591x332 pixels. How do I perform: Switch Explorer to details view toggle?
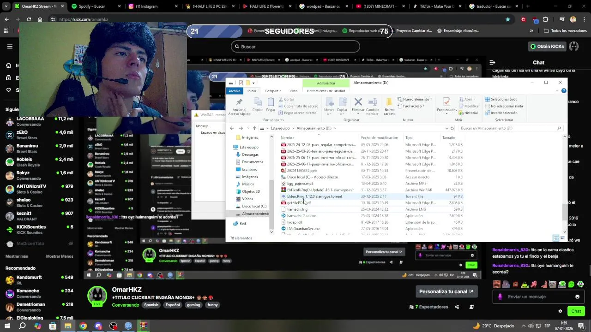[x=556, y=238]
